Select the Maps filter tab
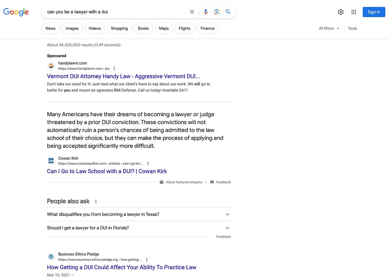Viewport: 388px width, 279px height. (164, 28)
